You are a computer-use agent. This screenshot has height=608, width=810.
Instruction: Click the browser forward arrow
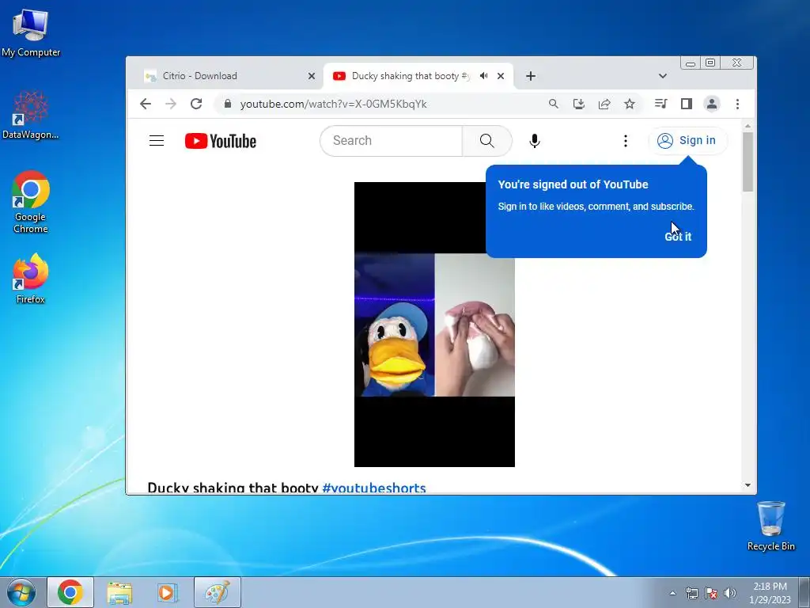pos(171,104)
